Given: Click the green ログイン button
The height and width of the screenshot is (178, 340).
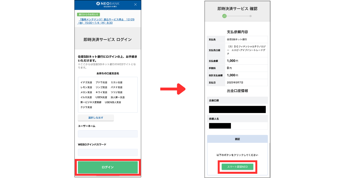Looking at the screenshot, I should pyautogui.click(x=108, y=167).
